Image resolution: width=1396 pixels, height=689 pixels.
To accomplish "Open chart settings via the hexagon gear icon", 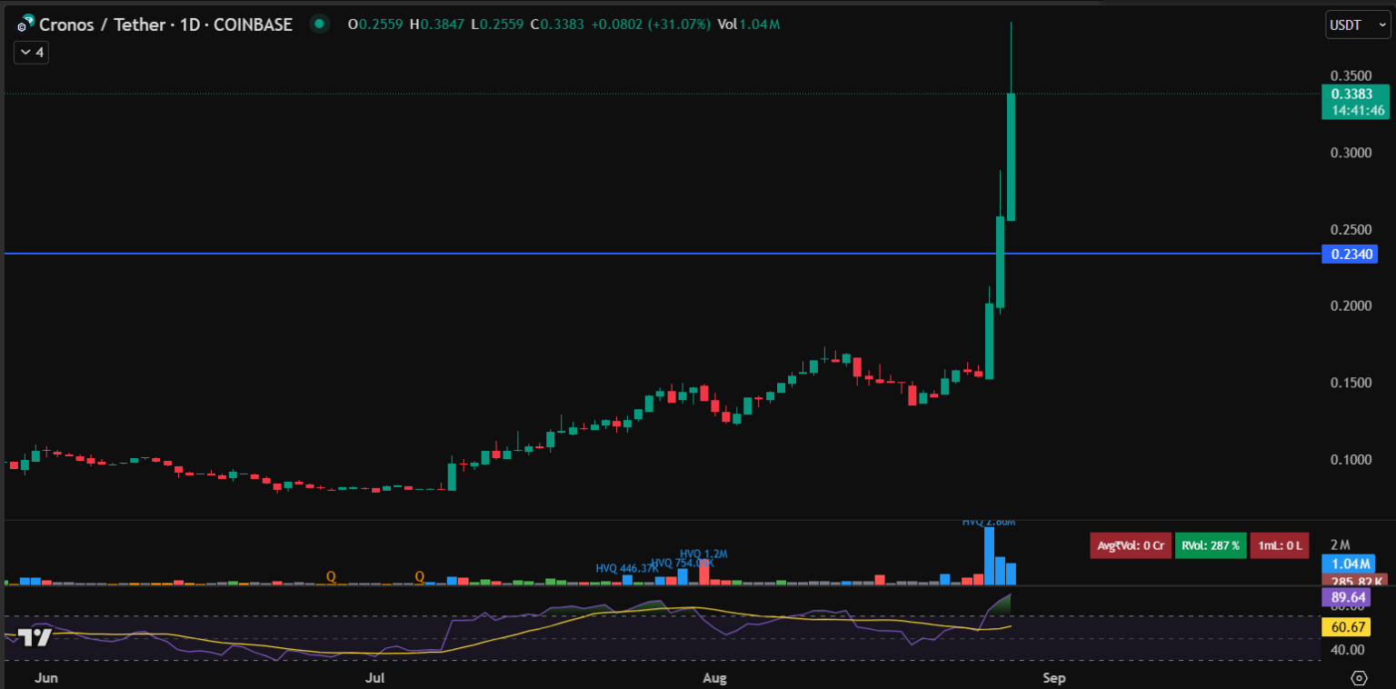I will pos(1360,678).
